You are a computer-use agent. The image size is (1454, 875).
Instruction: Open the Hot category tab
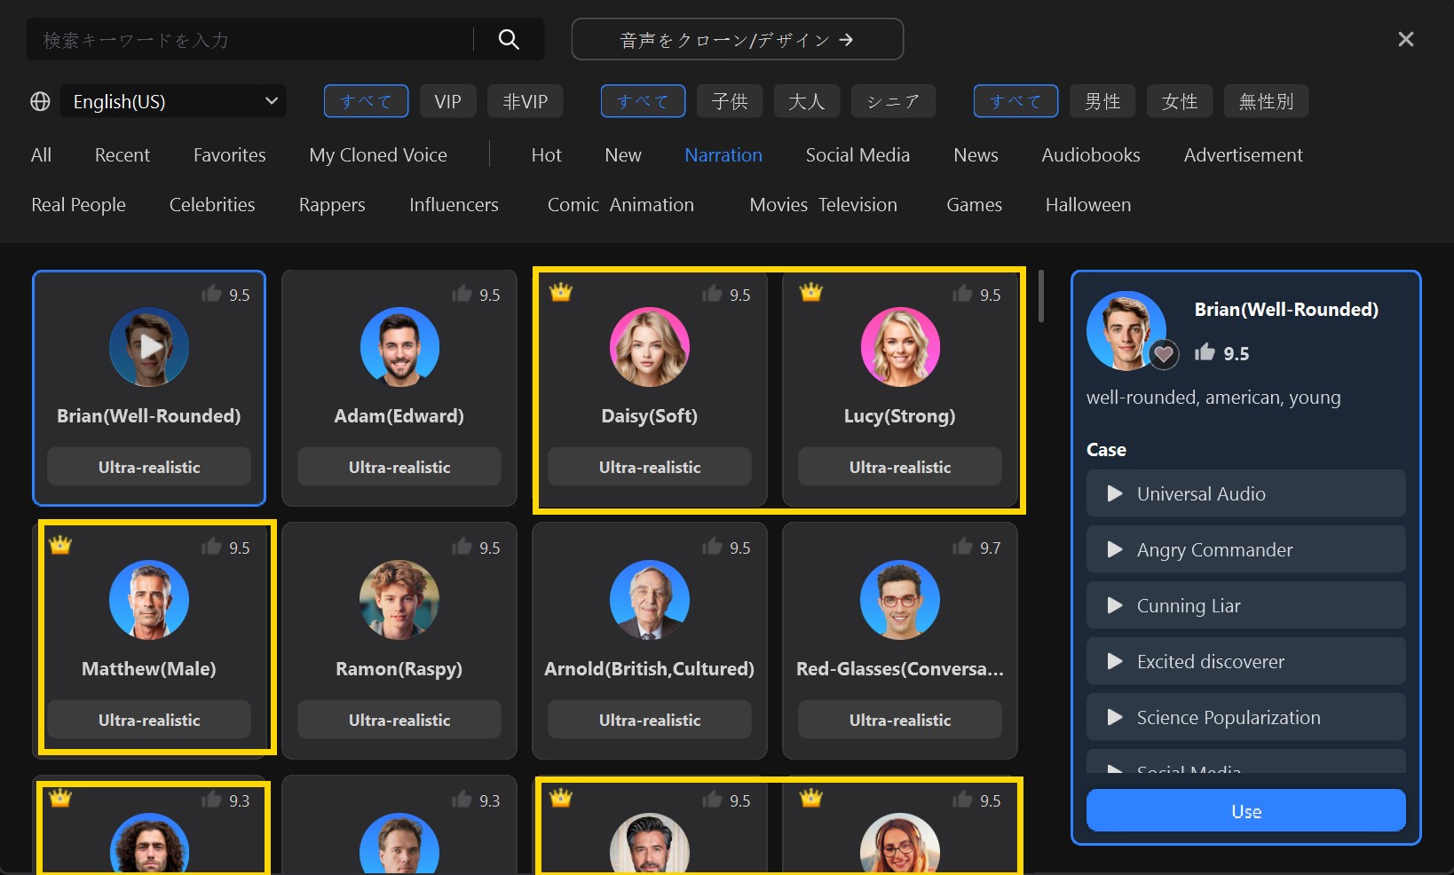546,154
